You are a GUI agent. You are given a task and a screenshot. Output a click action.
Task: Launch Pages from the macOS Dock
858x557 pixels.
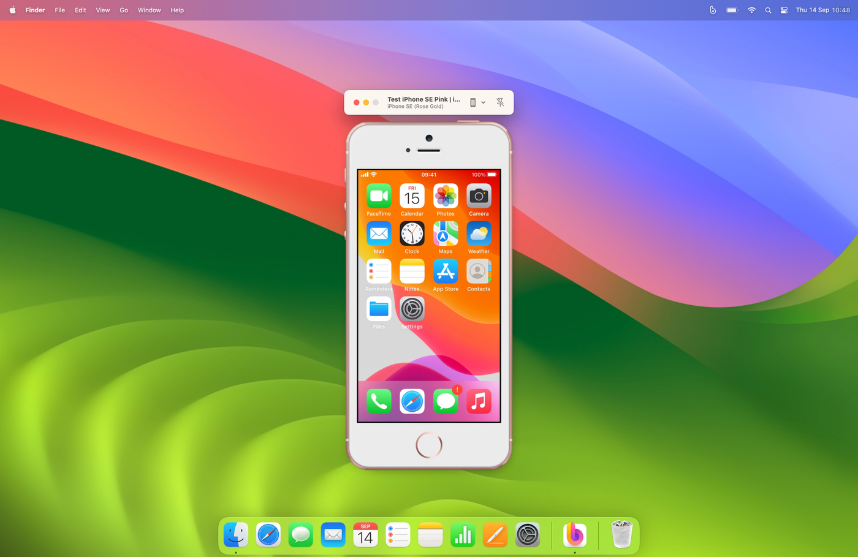(x=495, y=535)
